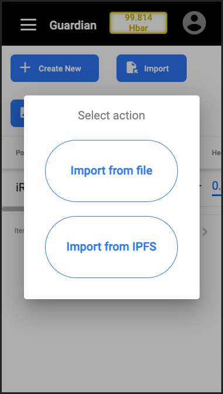Click the horizontal table scrollbar
The height and width of the screenshot is (394, 223).
13,209
